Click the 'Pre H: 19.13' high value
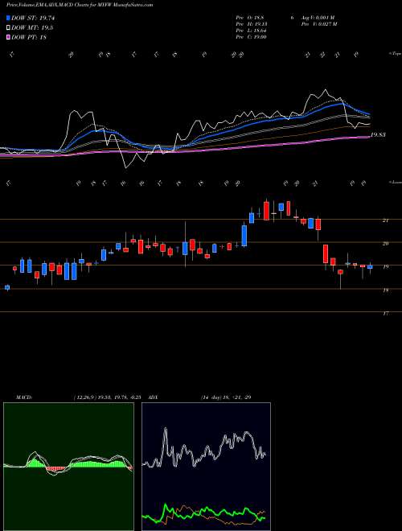Screen dimensions: 402x531 (252, 24)
